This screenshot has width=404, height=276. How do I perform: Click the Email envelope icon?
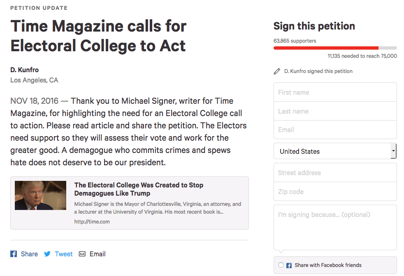click(82, 254)
